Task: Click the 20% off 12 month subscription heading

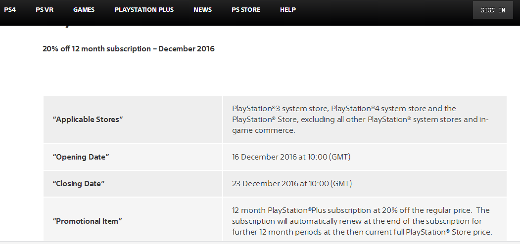Action: (129, 49)
